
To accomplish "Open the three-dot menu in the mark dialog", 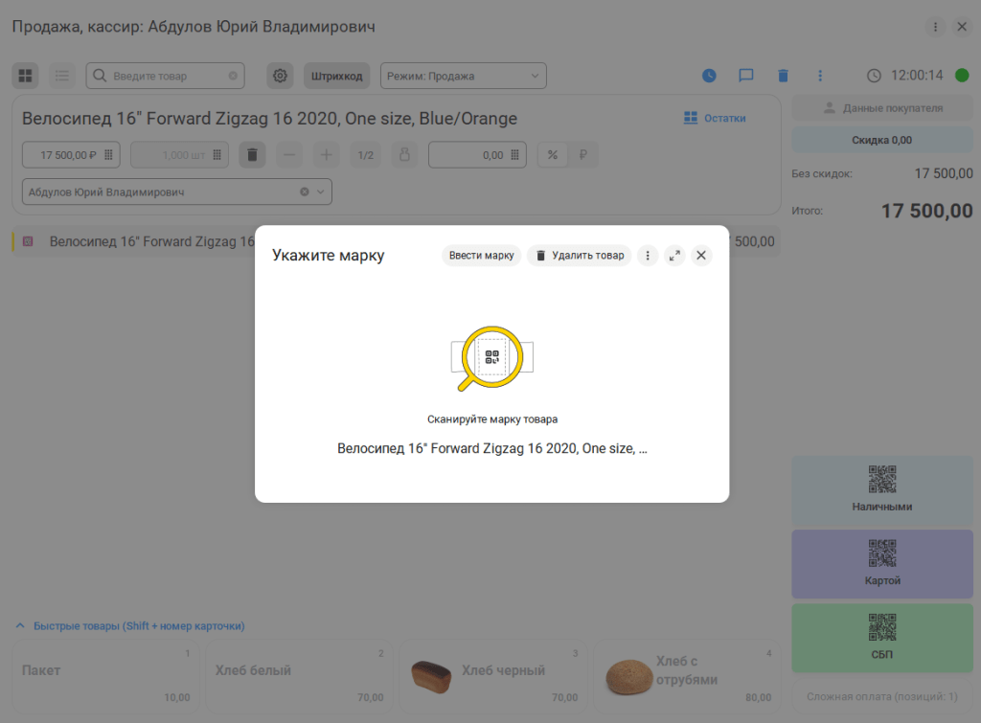I will tap(648, 256).
